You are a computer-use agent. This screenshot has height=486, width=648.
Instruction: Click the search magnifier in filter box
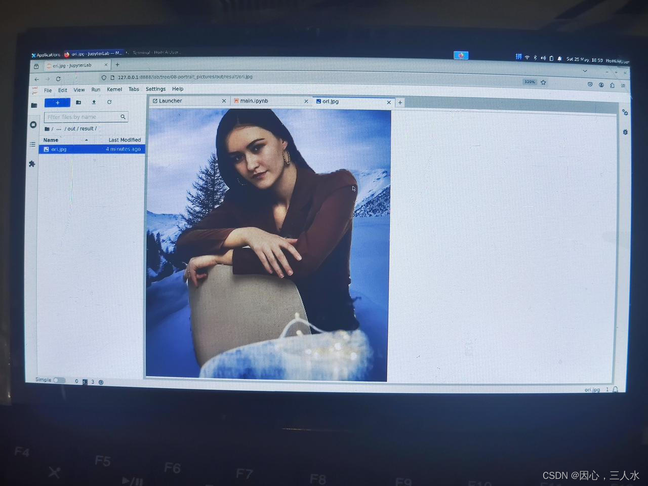coord(123,117)
